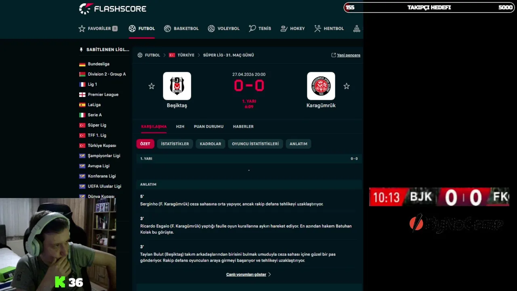Click the 0-0 match score

click(x=249, y=86)
